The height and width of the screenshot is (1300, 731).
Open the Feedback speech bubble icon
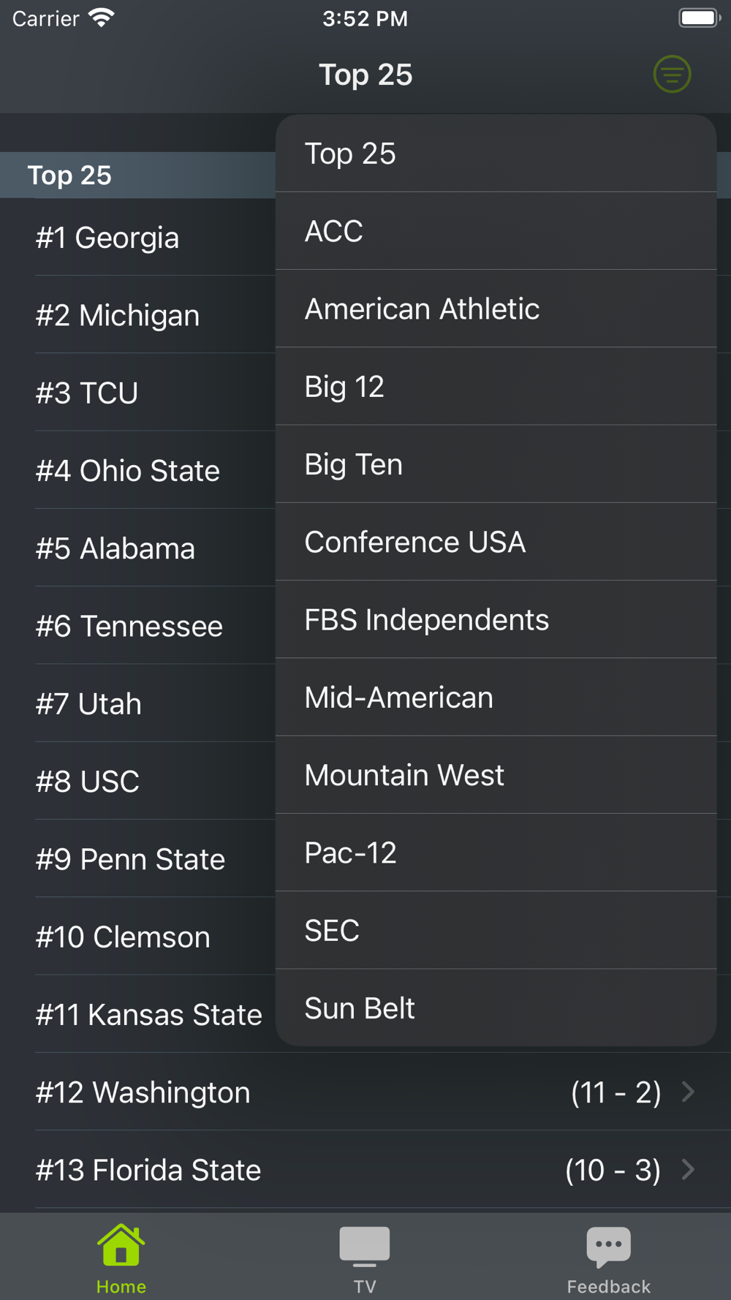click(608, 1245)
